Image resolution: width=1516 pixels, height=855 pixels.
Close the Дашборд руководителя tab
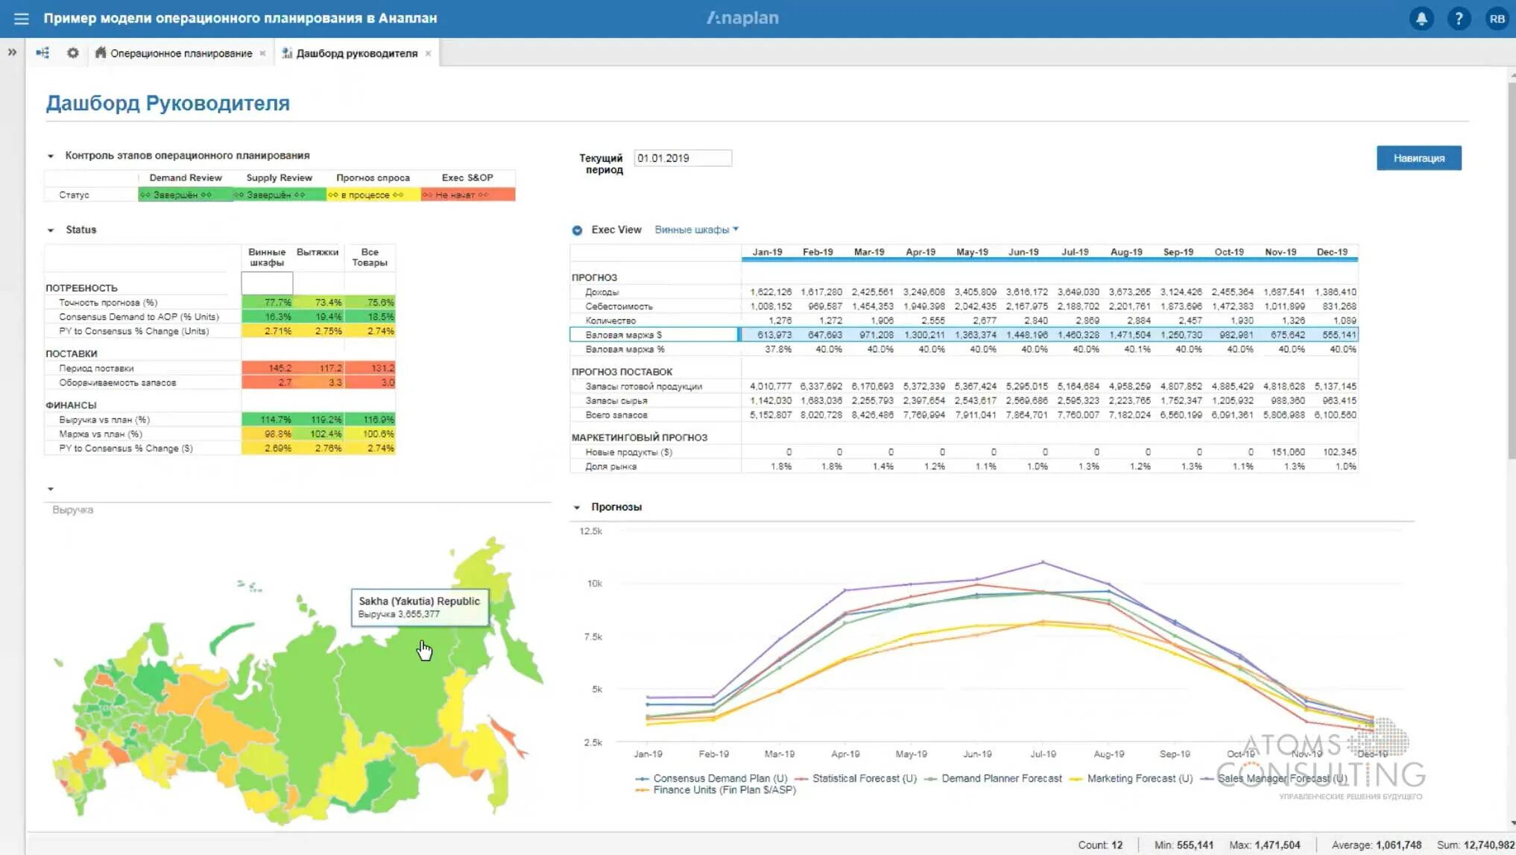[x=428, y=54]
